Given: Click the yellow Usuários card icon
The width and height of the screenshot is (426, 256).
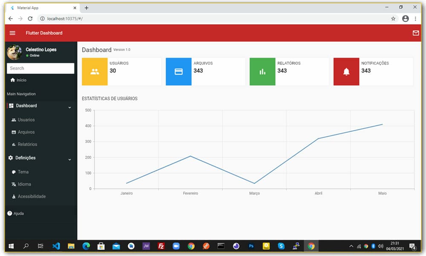Looking at the screenshot, I should coord(95,71).
